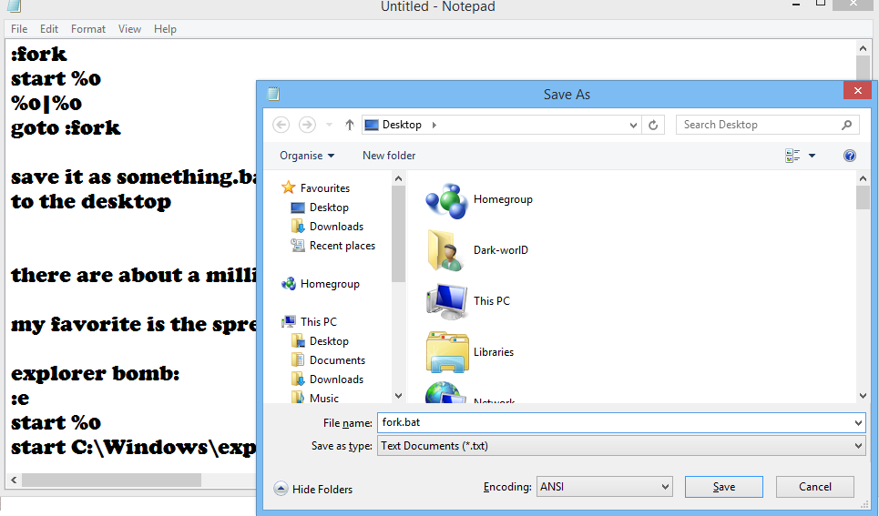Change the view layout icon

tap(792, 156)
